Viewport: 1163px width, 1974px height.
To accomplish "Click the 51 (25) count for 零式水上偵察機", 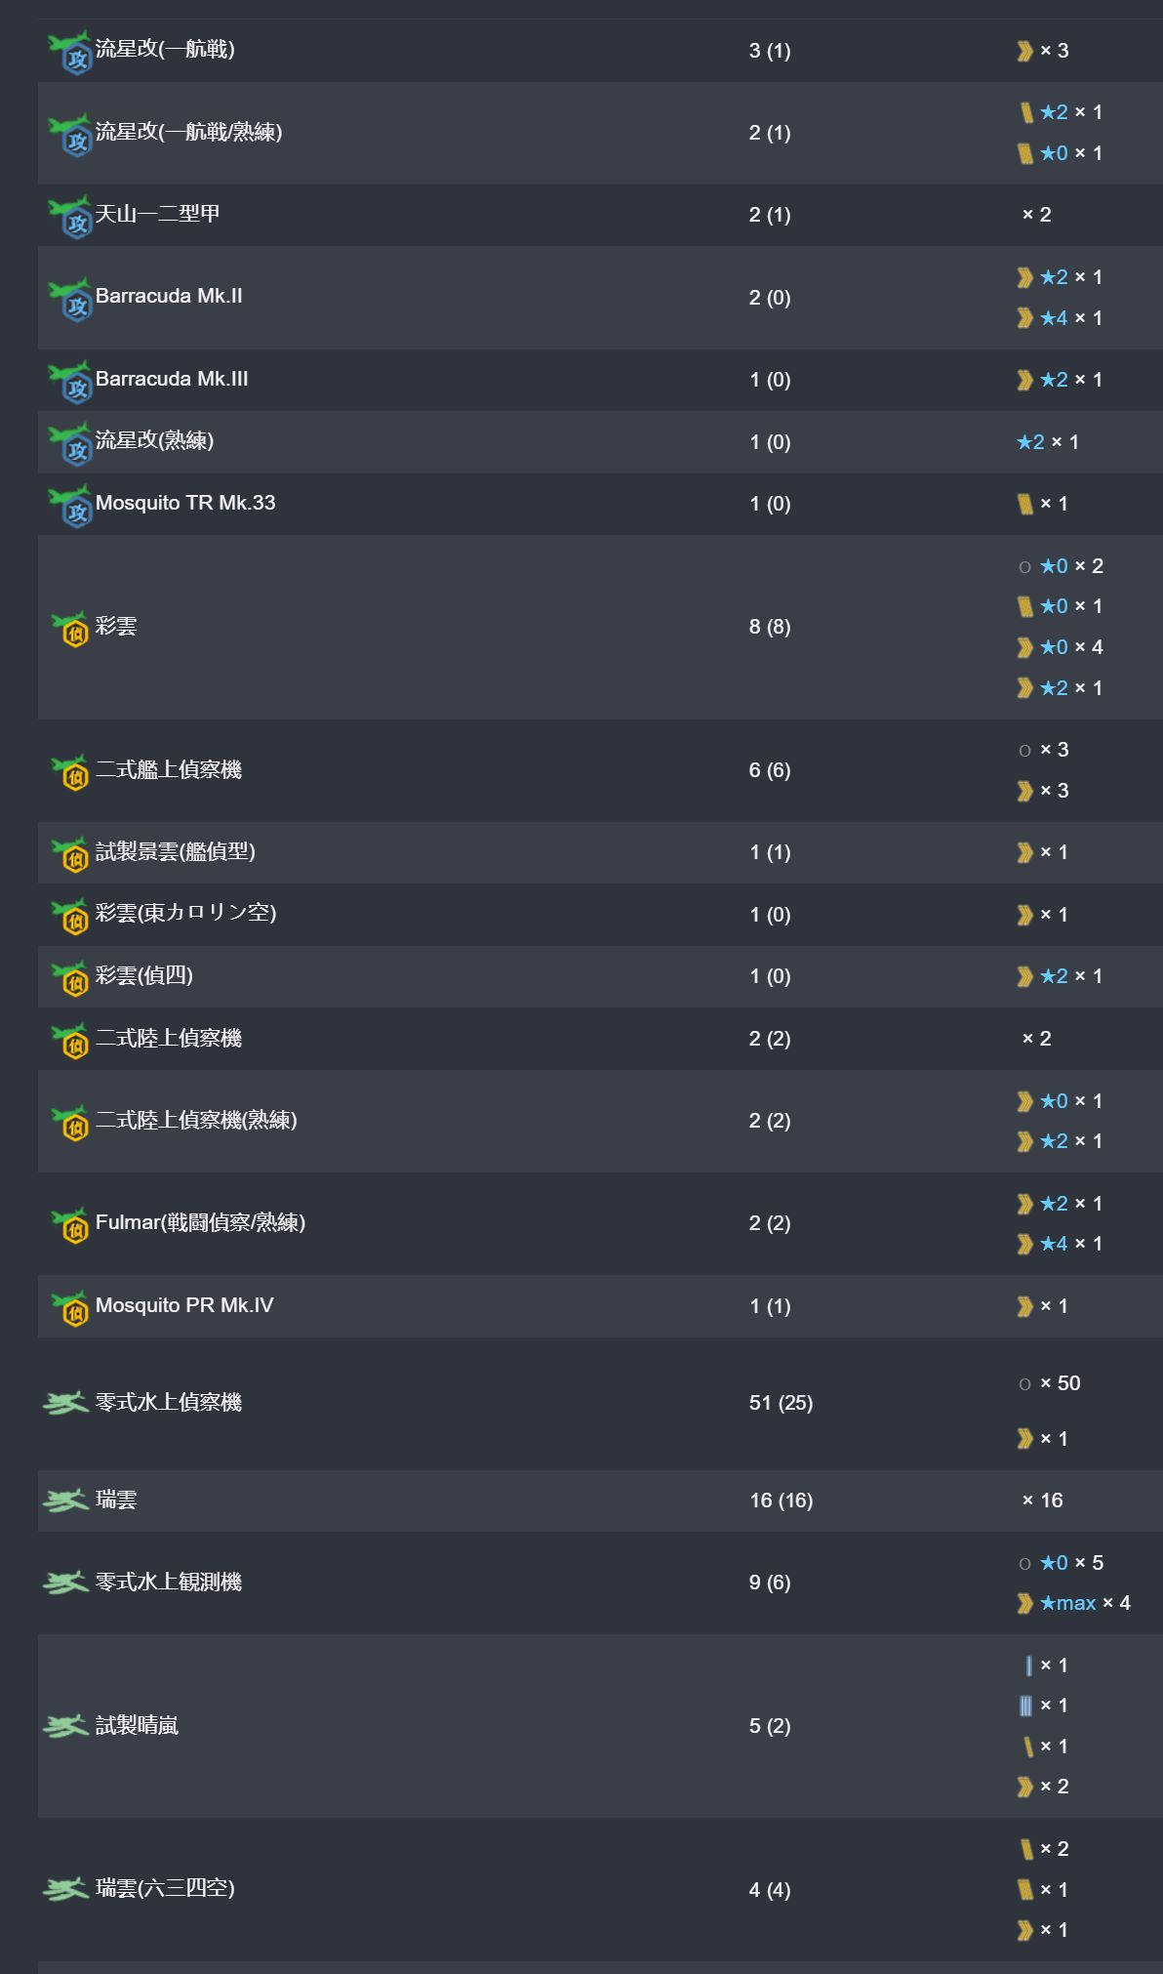I will [x=781, y=1403].
